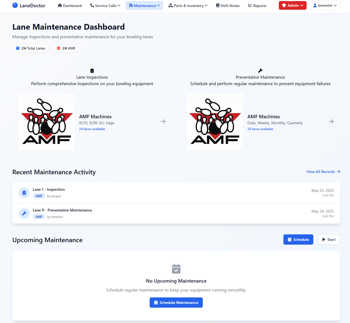
Task: Click the Reports chart icon
Action: (x=250, y=5)
